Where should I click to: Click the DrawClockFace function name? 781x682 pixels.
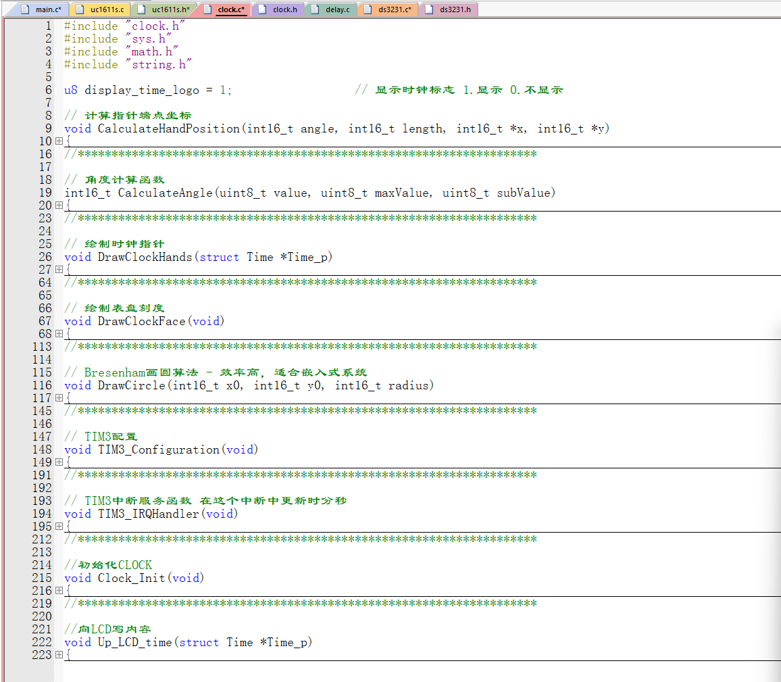141,321
